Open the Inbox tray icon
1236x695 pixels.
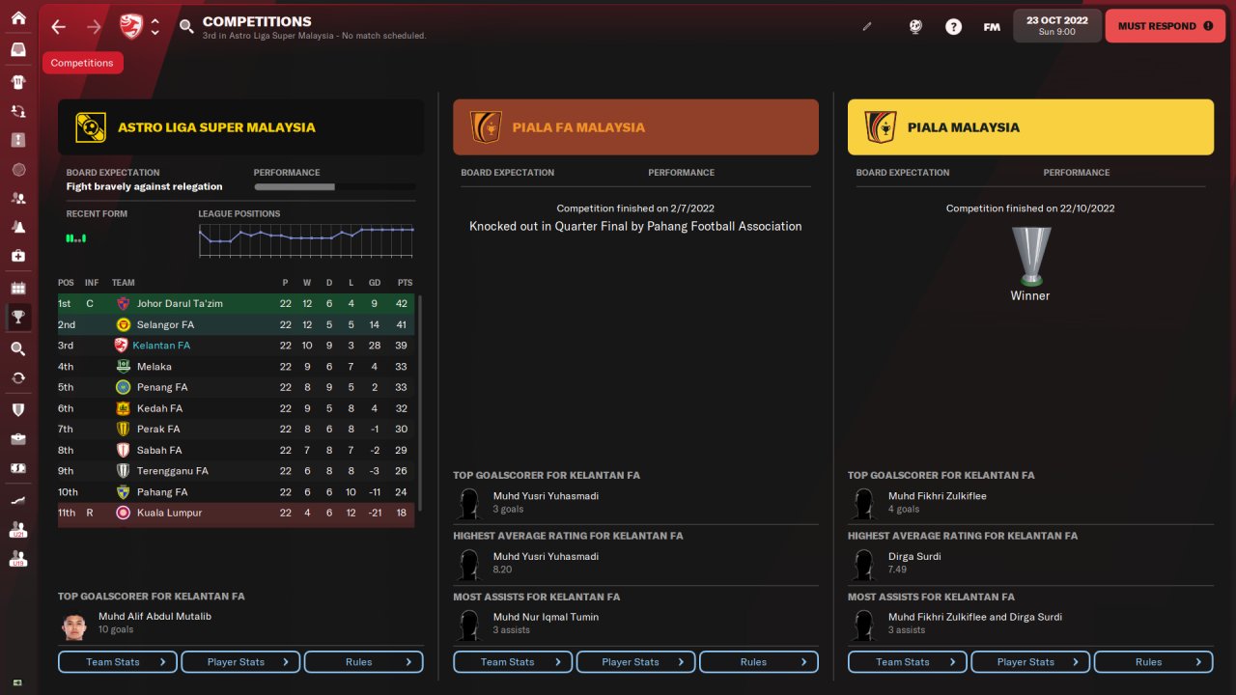coord(17,50)
